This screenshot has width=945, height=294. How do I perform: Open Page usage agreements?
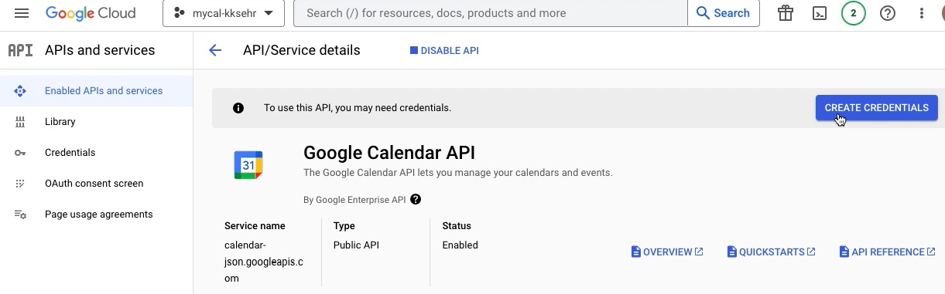[97, 215]
